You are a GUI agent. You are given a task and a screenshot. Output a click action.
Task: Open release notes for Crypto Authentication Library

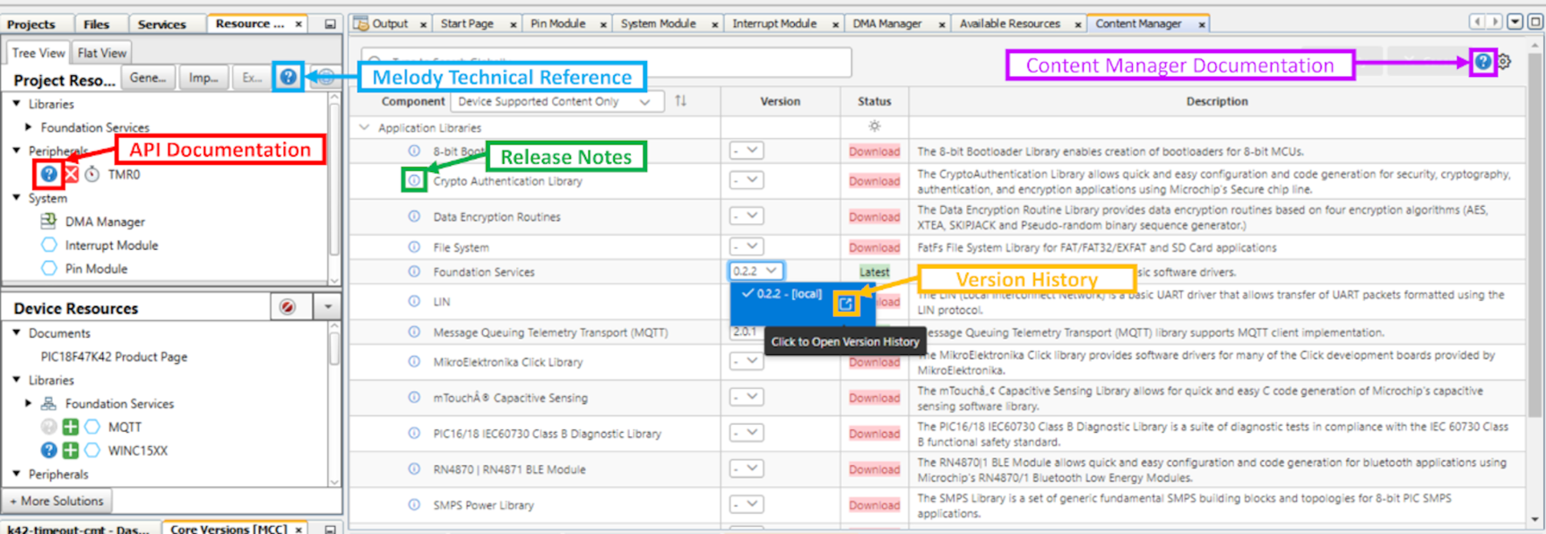click(414, 181)
